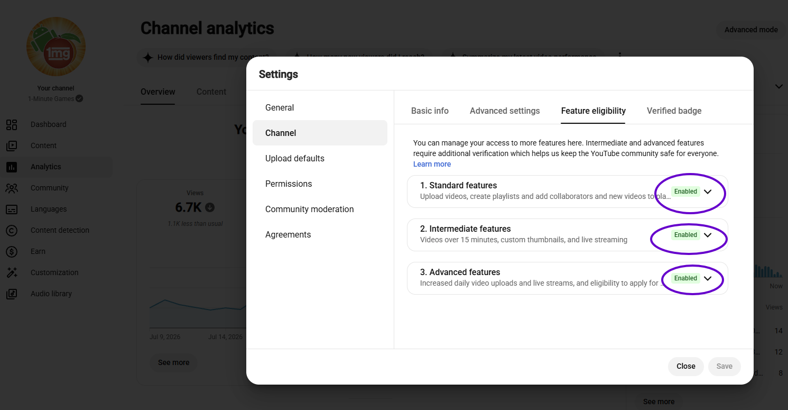Click the Enabled badge for Standard features

tap(685, 192)
